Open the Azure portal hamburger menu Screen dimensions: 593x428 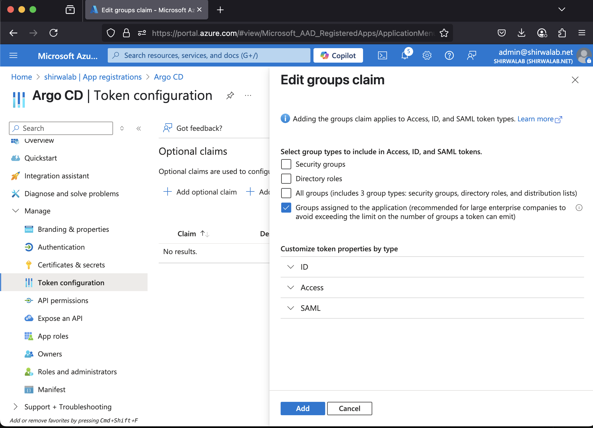[x=13, y=55]
